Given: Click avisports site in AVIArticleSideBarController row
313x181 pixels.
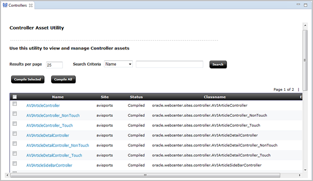Looking at the screenshot, I should pyautogui.click(x=104, y=165).
